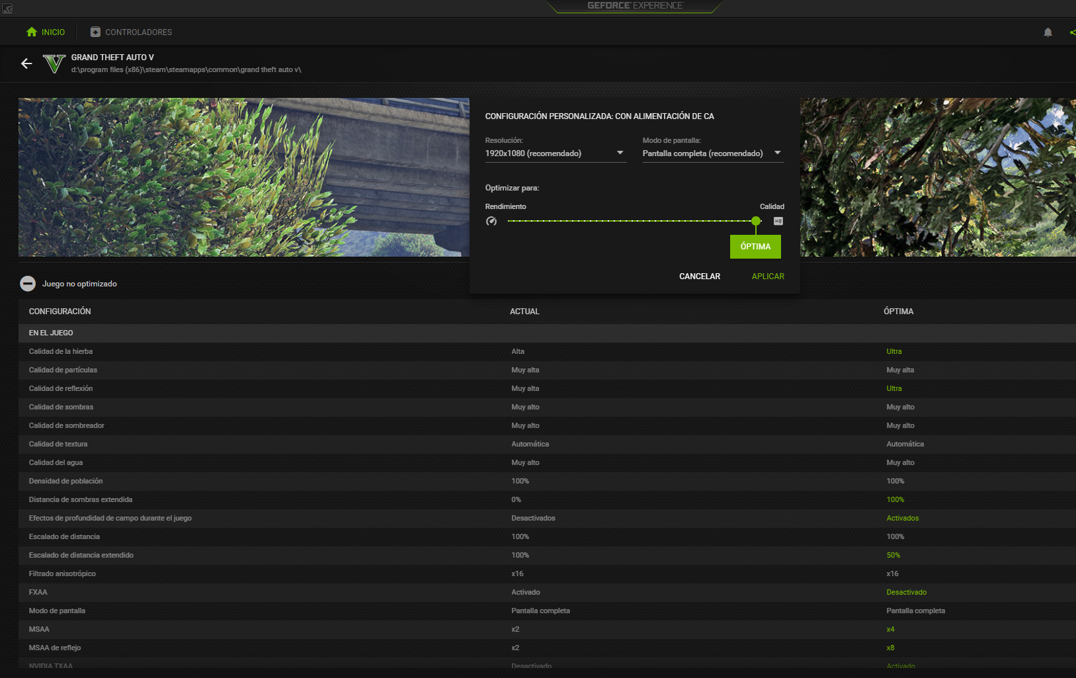Click the optimal Activados value
The image size is (1076, 678).
(x=903, y=518)
